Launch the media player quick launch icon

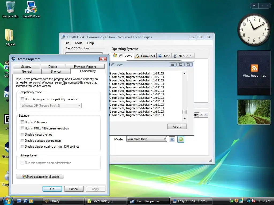pos(31,201)
